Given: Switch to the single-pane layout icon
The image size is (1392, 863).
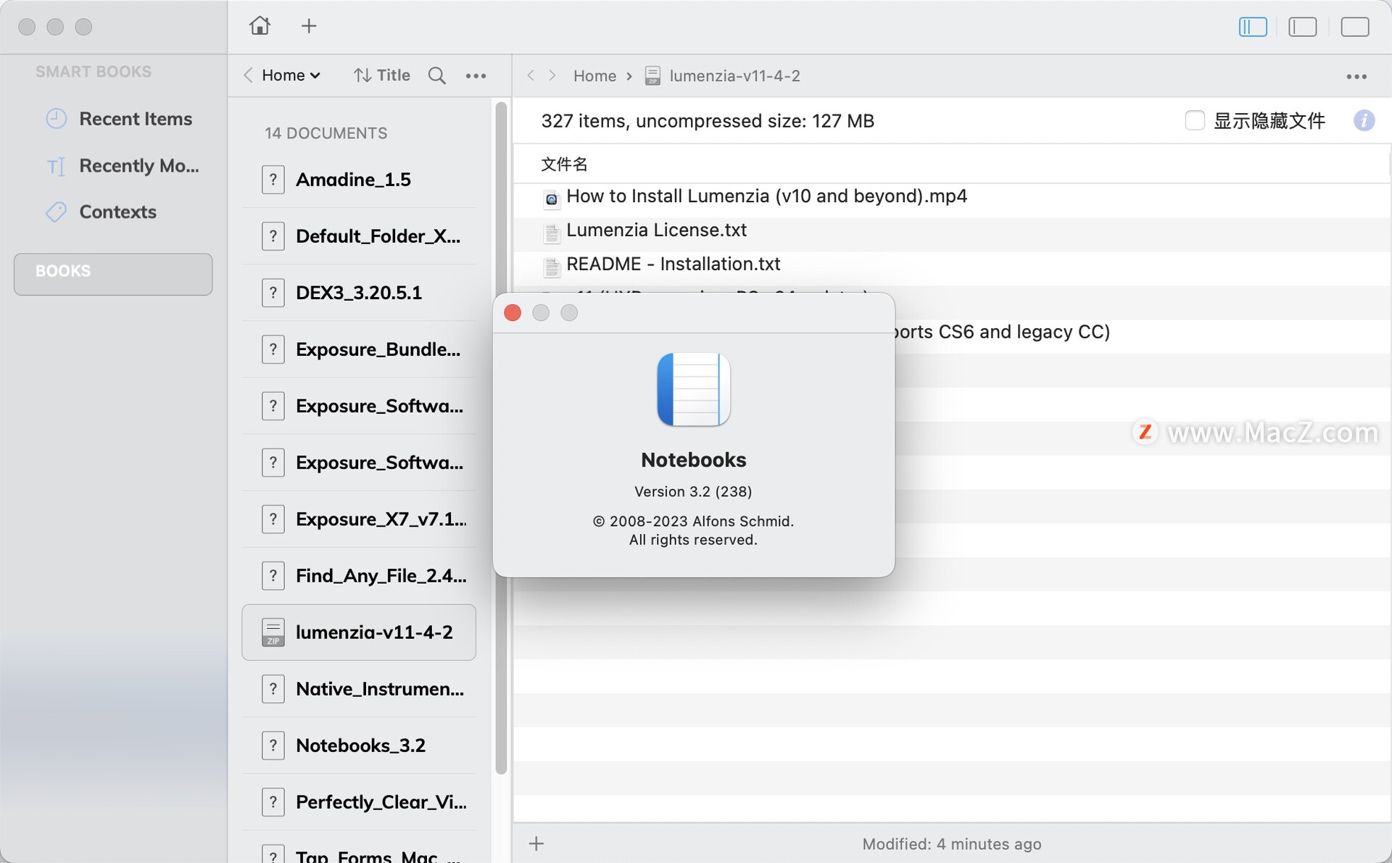Looking at the screenshot, I should click(1354, 27).
